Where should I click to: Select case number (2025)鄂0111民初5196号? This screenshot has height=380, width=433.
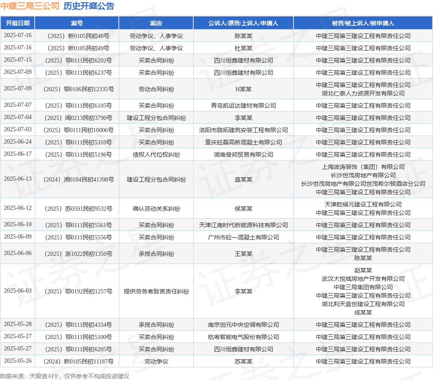[78, 155]
